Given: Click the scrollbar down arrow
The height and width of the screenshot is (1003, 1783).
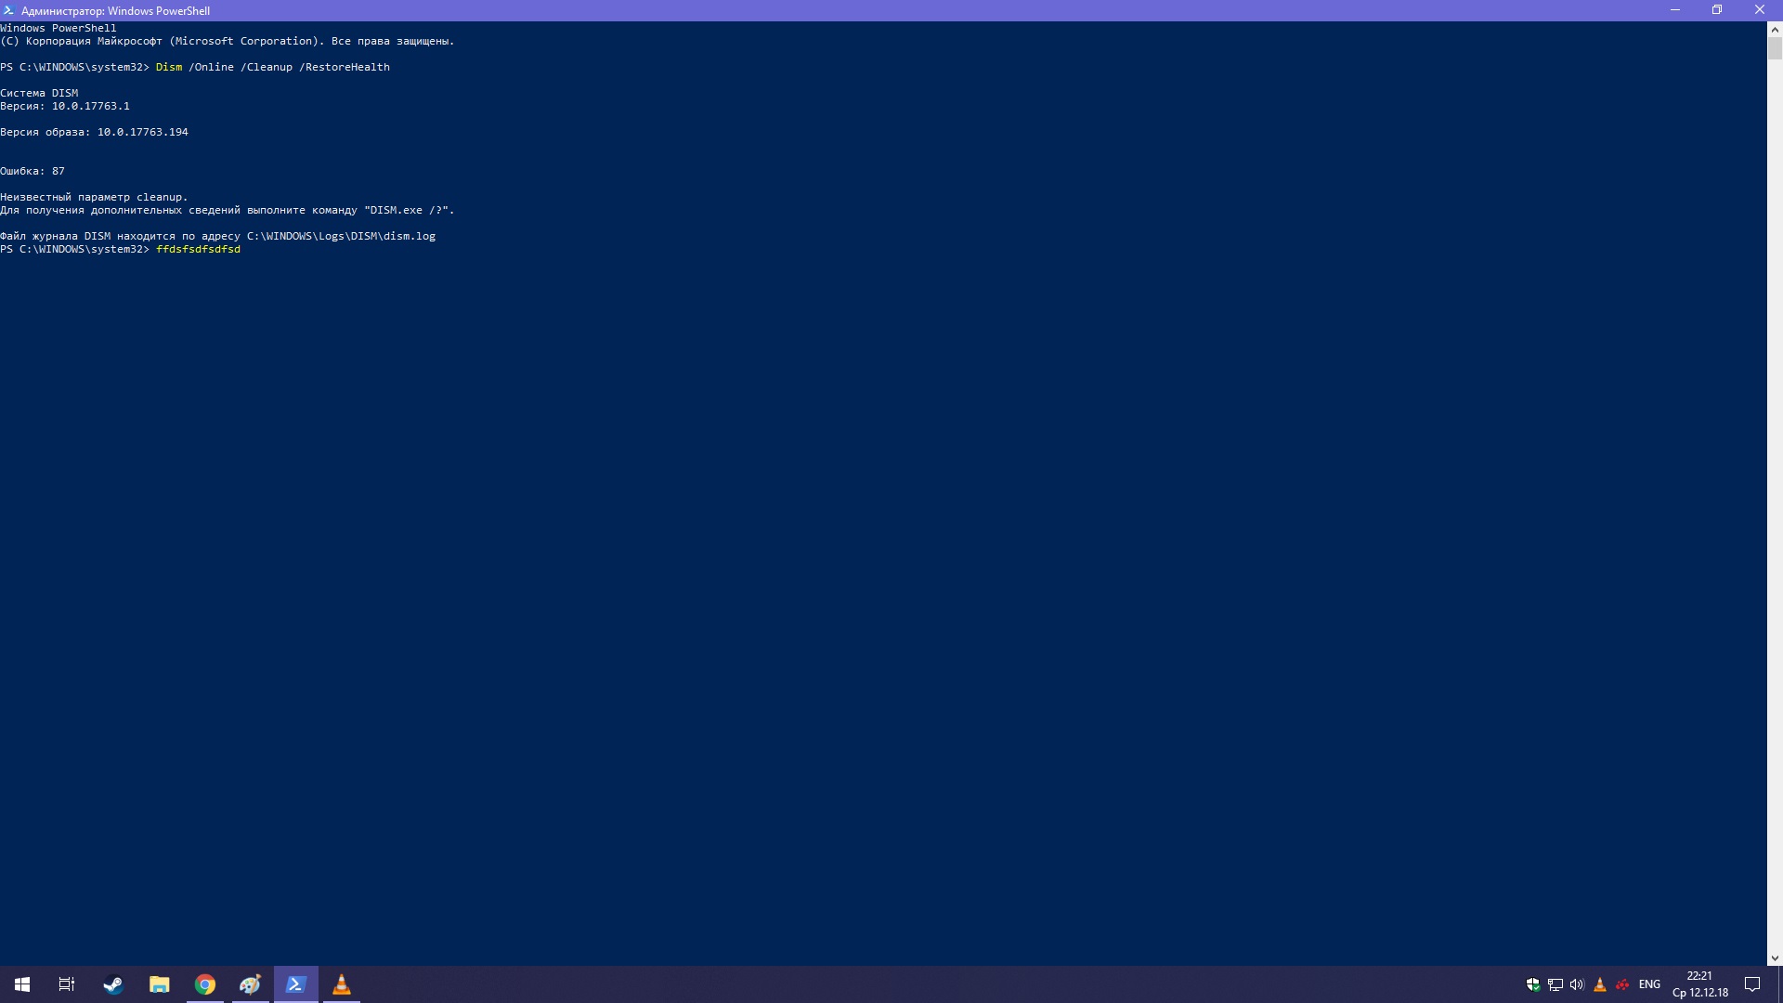Looking at the screenshot, I should (x=1775, y=957).
